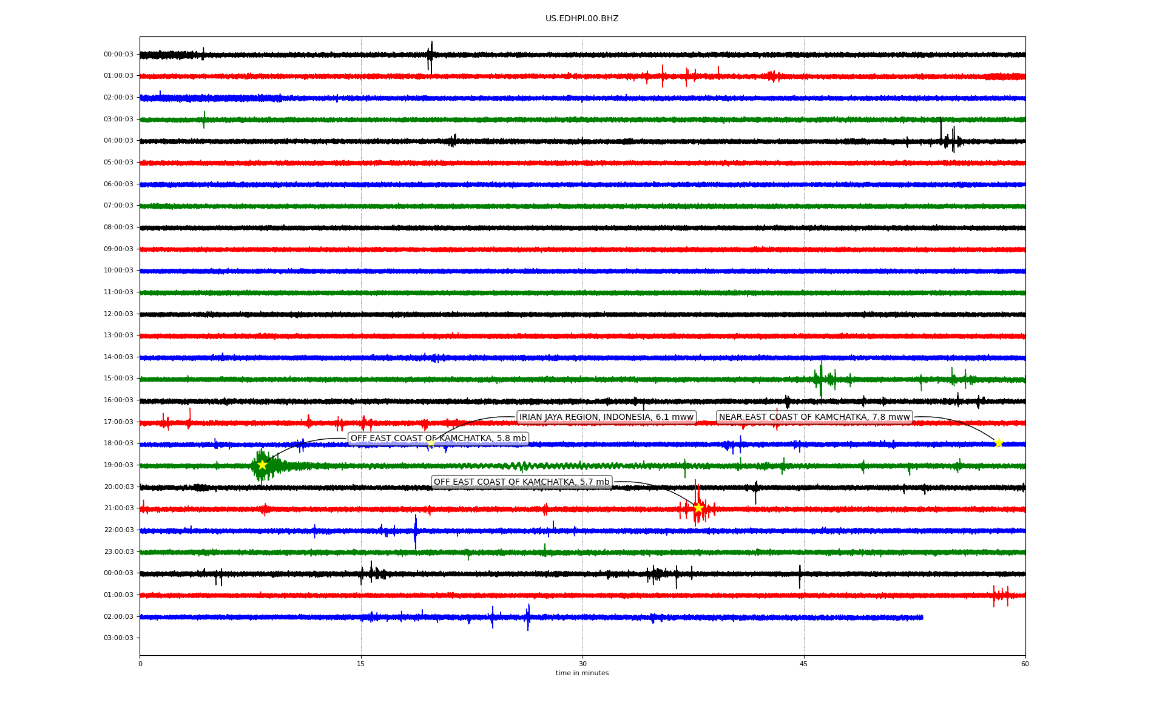The height and width of the screenshot is (728, 1165).
Task: Click the OFF EAST COAST OF KAMCHATKA 5.8 mb label
Action: [438, 439]
